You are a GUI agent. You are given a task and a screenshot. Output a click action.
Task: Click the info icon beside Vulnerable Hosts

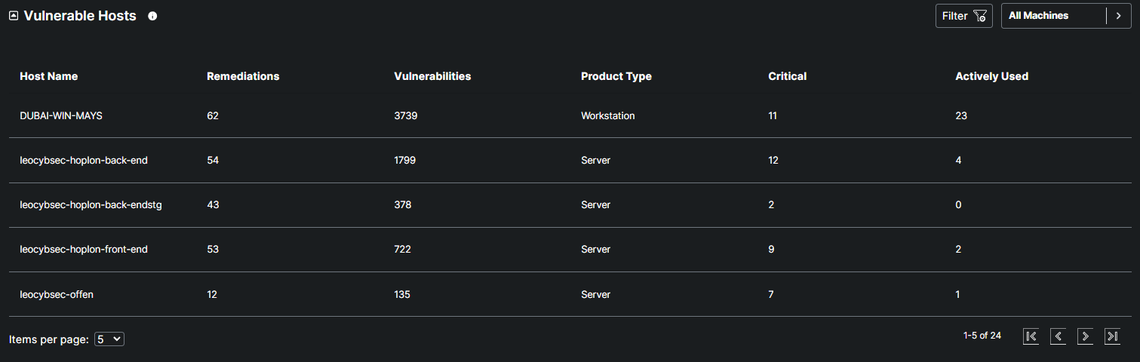pyautogui.click(x=152, y=16)
